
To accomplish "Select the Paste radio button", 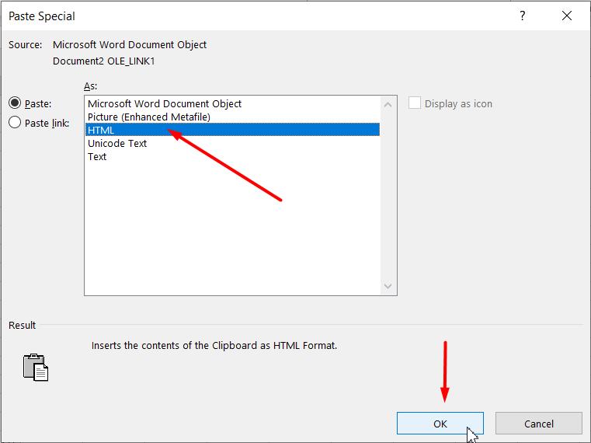I will point(15,103).
